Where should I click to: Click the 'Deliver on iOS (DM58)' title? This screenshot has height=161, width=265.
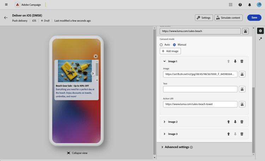pos(27,16)
